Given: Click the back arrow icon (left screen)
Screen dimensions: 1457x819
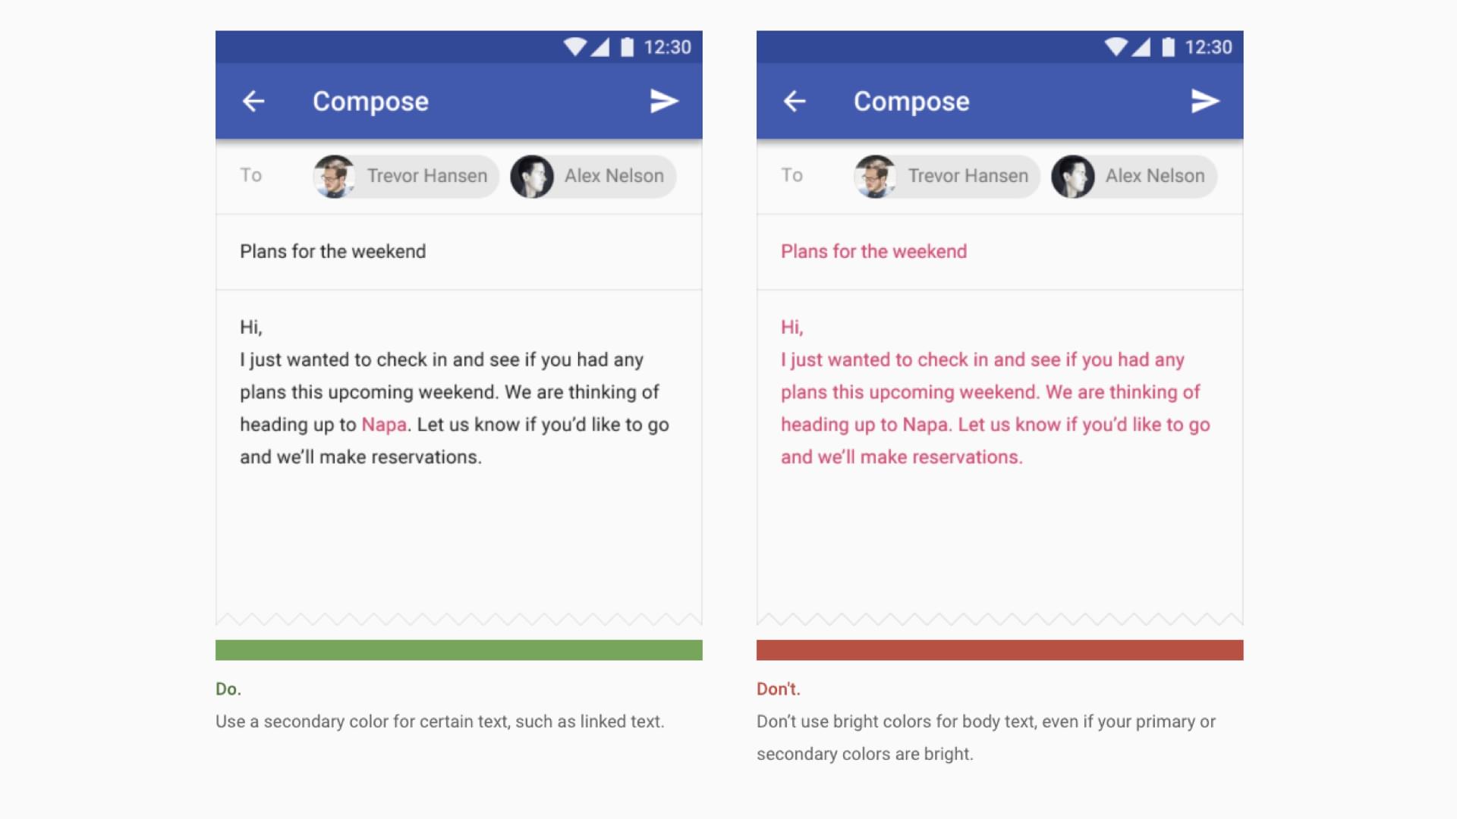Looking at the screenshot, I should [254, 101].
